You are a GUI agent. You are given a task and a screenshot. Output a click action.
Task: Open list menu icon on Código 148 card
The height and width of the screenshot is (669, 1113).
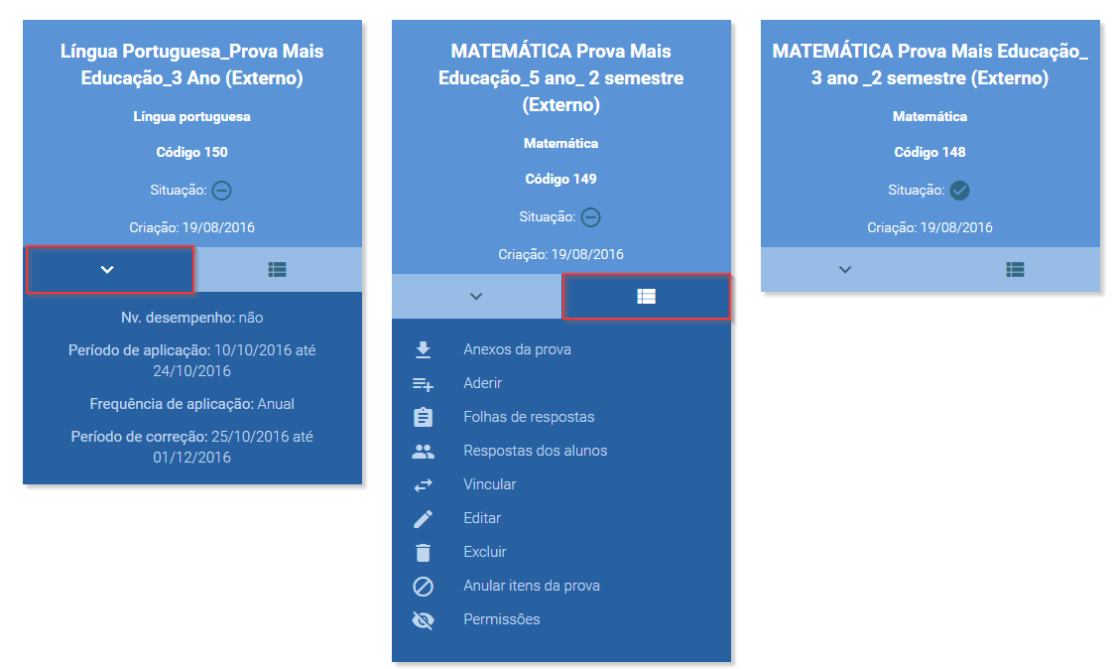(1015, 269)
